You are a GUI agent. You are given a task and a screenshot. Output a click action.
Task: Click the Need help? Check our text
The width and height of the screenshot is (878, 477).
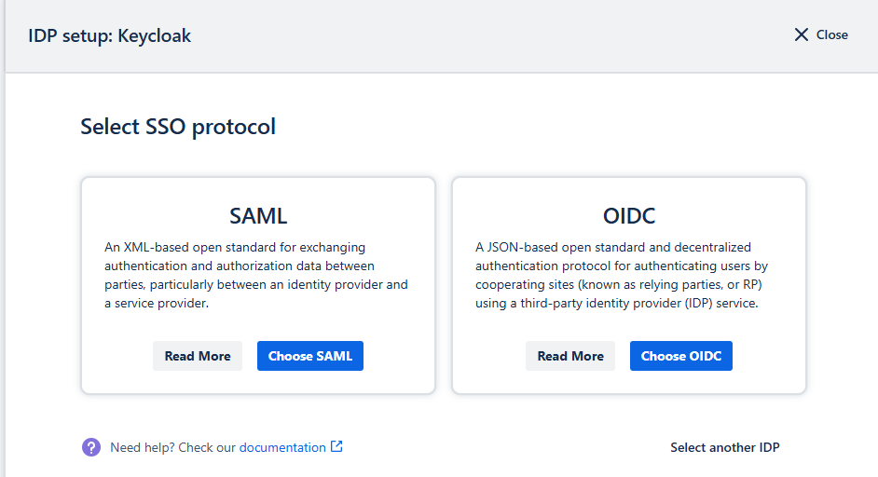pos(173,447)
